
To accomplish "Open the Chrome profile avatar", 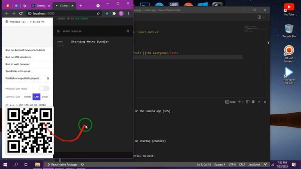I will tap(121, 14).
